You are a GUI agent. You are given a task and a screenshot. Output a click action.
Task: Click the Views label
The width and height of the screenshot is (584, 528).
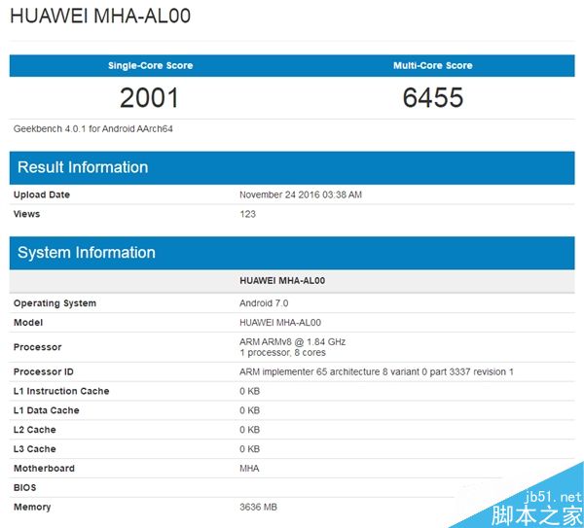[26, 214]
